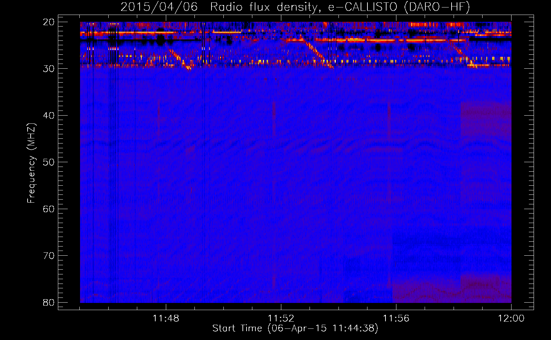Click the plot title "2015/04/06 Radio flux density, e-CALLISTO (DARO-HF)"
The height and width of the screenshot is (340, 551).
[295, 7]
